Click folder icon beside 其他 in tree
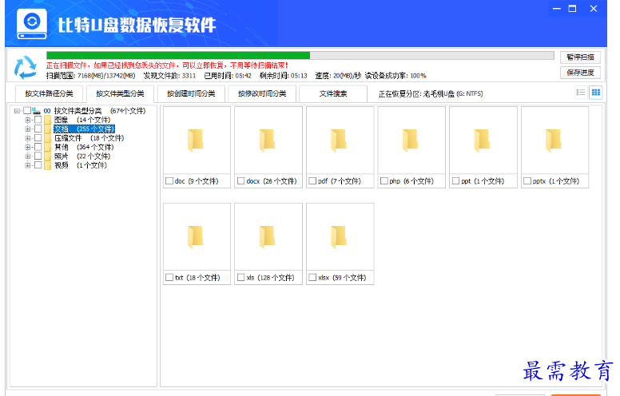The height and width of the screenshot is (396, 620). click(48, 147)
